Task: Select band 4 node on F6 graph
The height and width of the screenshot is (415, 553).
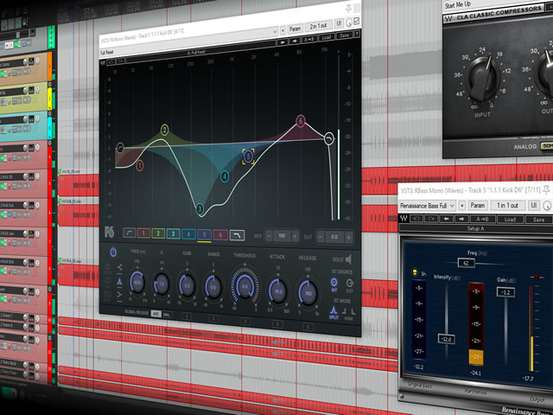Action: [225, 176]
